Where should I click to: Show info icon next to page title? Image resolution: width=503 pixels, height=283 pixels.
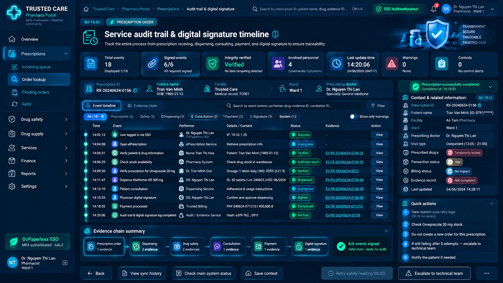tap(275, 34)
